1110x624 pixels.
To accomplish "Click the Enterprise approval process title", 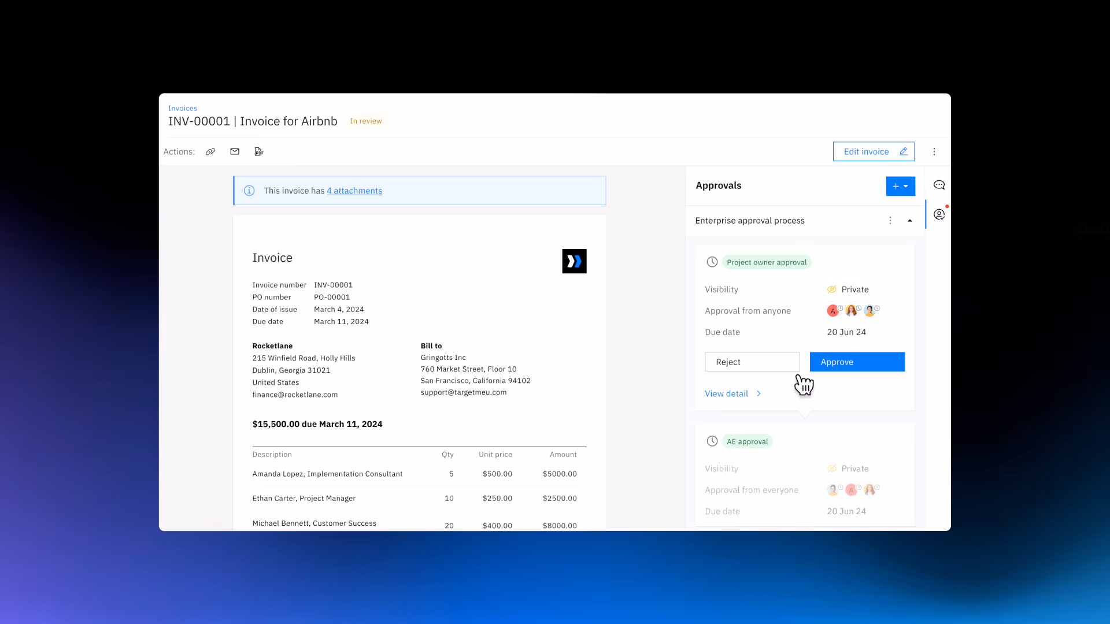I will [750, 221].
